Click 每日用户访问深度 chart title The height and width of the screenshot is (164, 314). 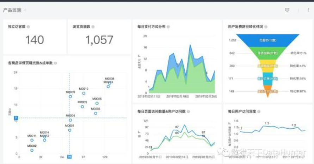pos(242,112)
